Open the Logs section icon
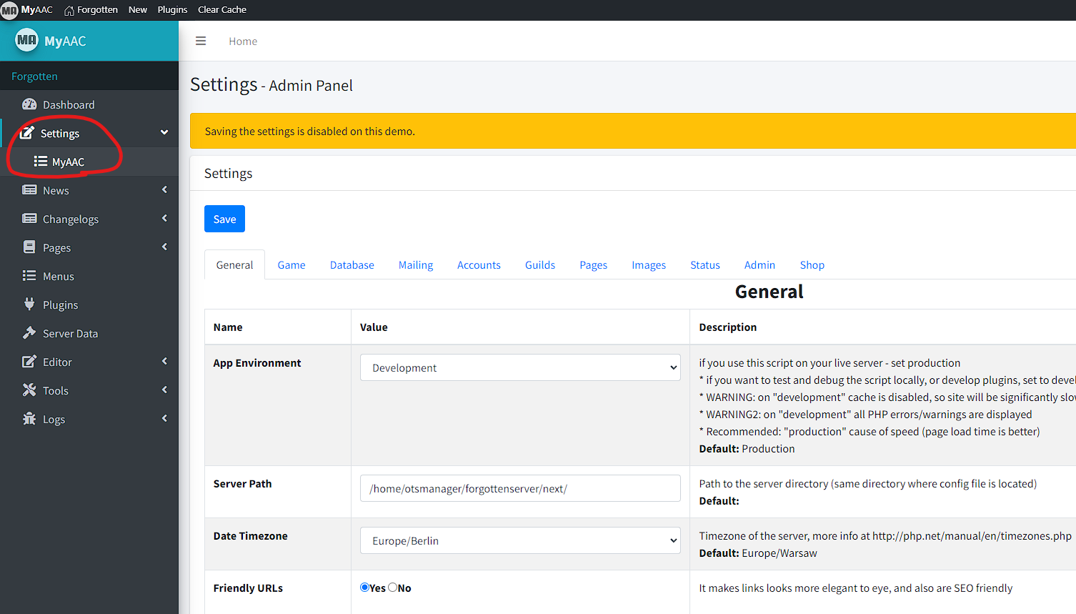This screenshot has height=614, width=1076. point(29,419)
